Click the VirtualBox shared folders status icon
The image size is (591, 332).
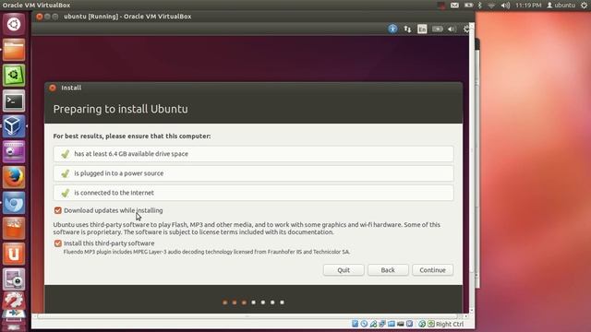coord(392,324)
